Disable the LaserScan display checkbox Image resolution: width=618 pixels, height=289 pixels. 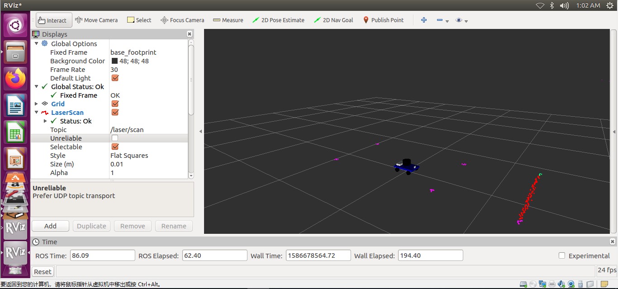[x=115, y=112]
